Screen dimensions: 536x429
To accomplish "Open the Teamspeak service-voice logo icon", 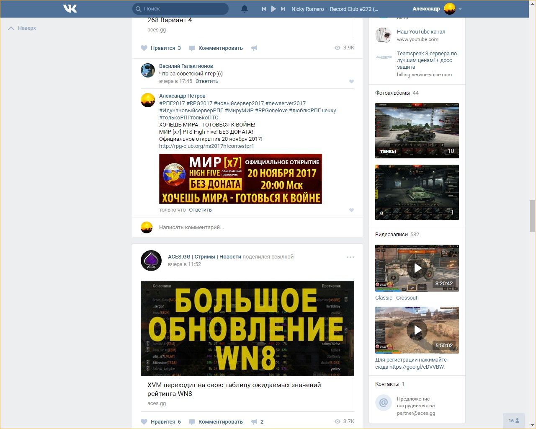I will 383,57.
